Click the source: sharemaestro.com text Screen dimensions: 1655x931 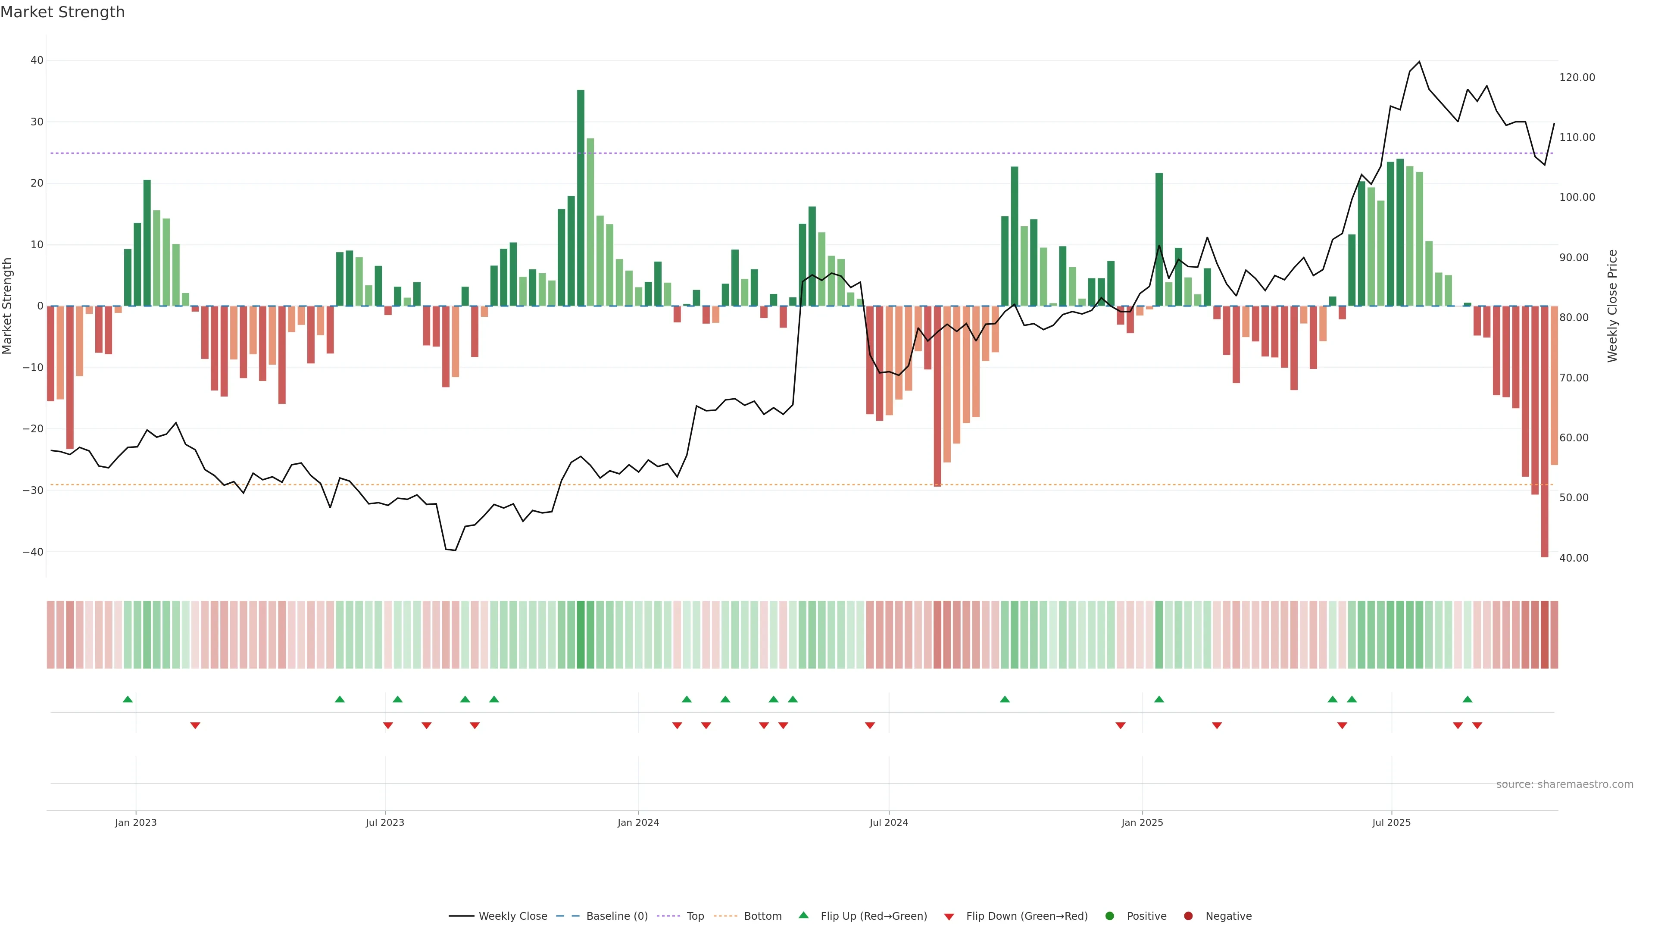1564,784
